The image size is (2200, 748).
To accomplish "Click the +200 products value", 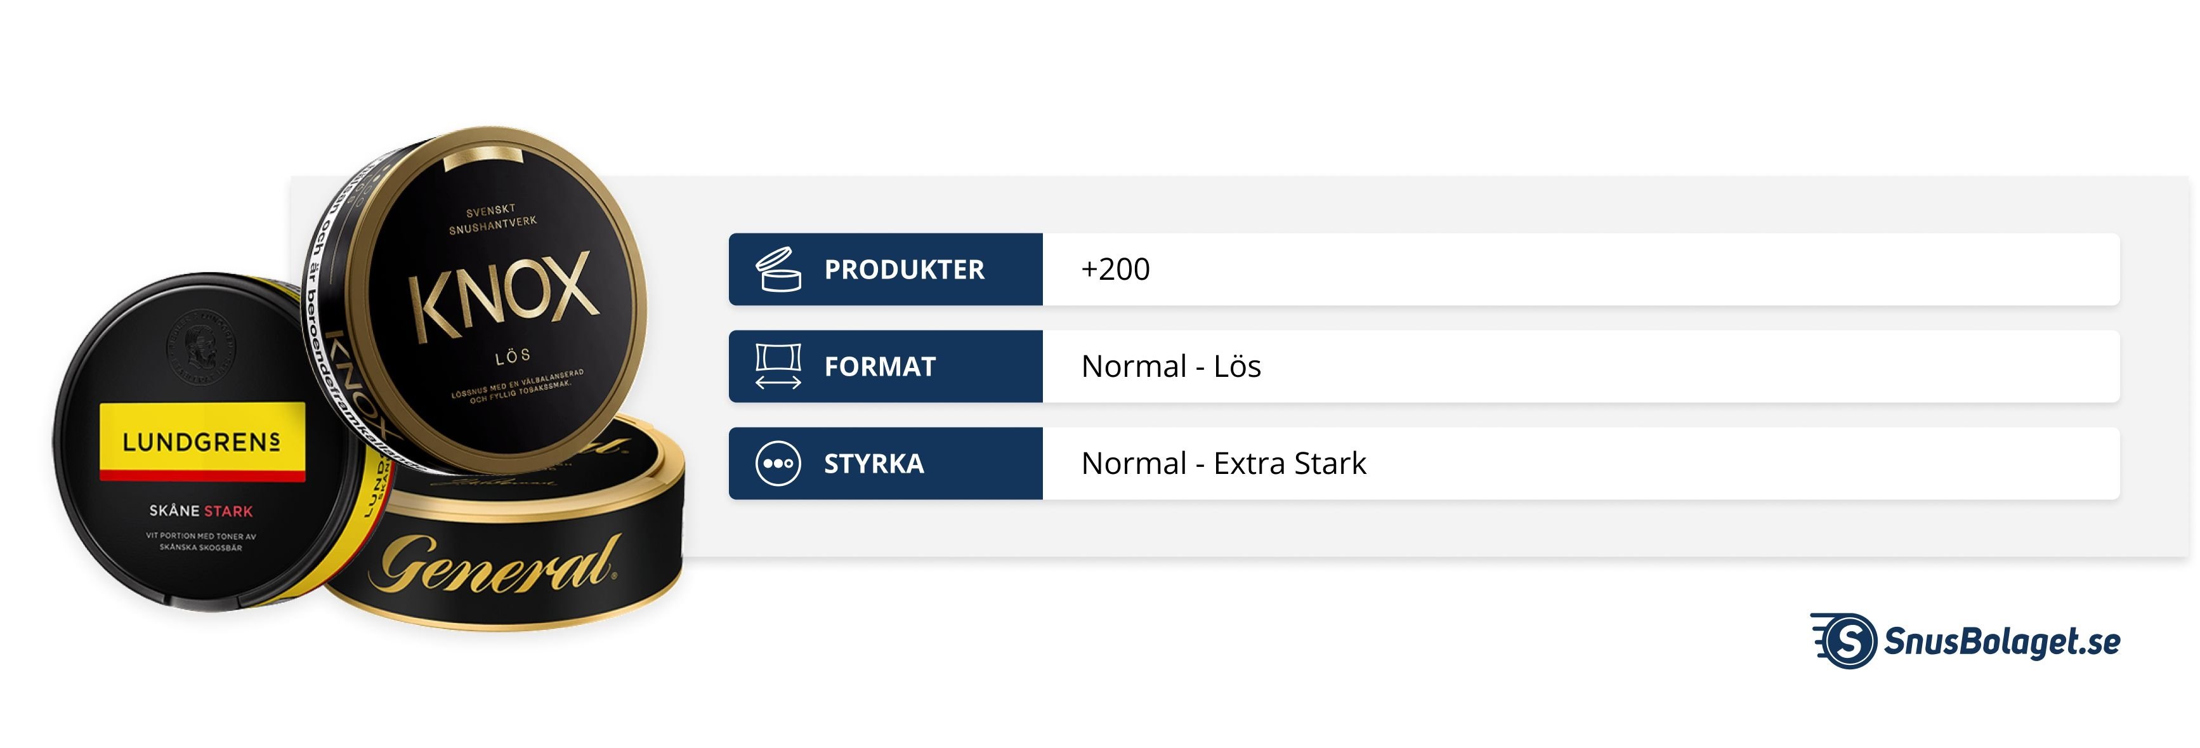I will point(1115,270).
